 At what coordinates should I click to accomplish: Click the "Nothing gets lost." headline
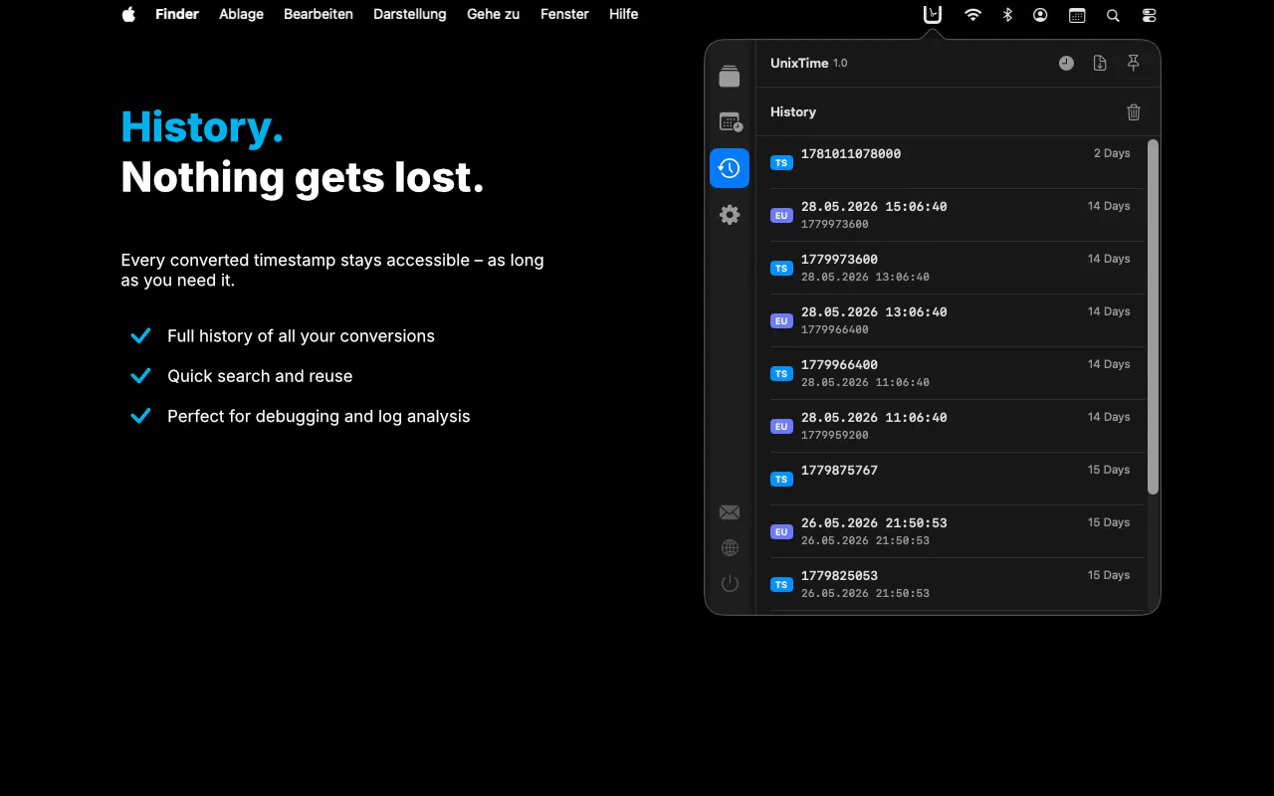click(303, 177)
